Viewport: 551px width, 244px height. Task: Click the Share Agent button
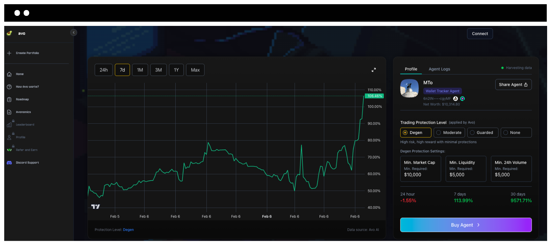513,84
